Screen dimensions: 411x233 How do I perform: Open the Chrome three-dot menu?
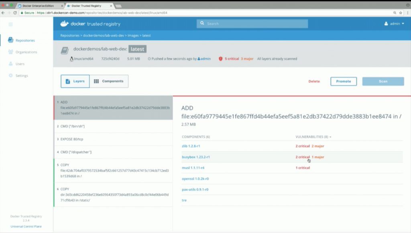coord(408,12)
